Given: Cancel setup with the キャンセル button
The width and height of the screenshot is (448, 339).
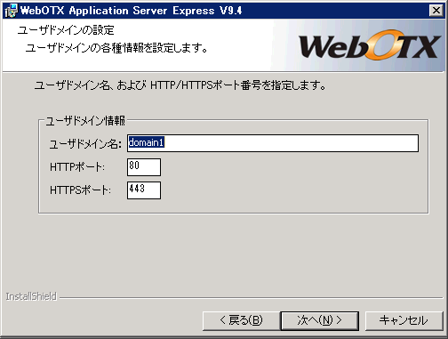Looking at the screenshot, I should pos(404,320).
